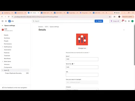Viewport: 135px width, 101px height.
Task: Collapse the Jira sidebar via toggle icon
Action: 3,21
